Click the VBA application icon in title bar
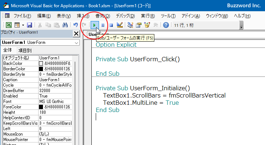Image resolution: width=265 pixels, height=145 pixels. 6,5
